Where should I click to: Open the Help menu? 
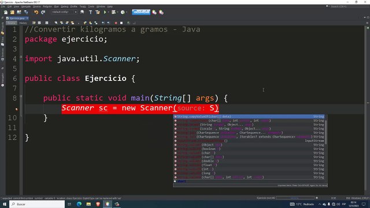110,6
